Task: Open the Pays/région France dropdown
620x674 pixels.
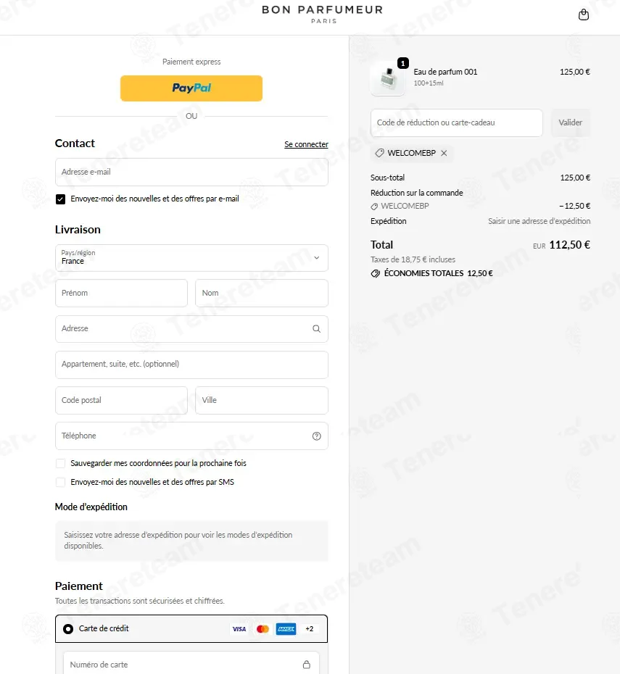Action: click(191, 258)
